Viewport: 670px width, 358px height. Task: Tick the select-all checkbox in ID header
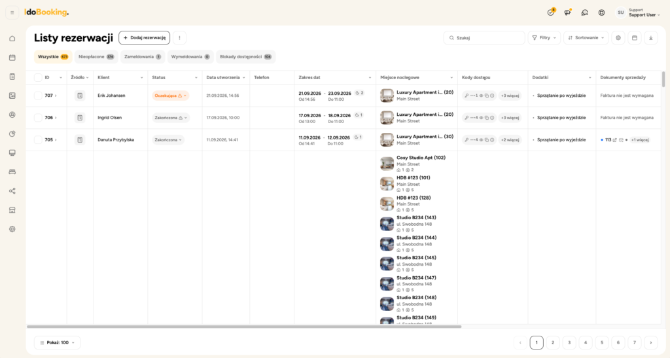pos(38,77)
